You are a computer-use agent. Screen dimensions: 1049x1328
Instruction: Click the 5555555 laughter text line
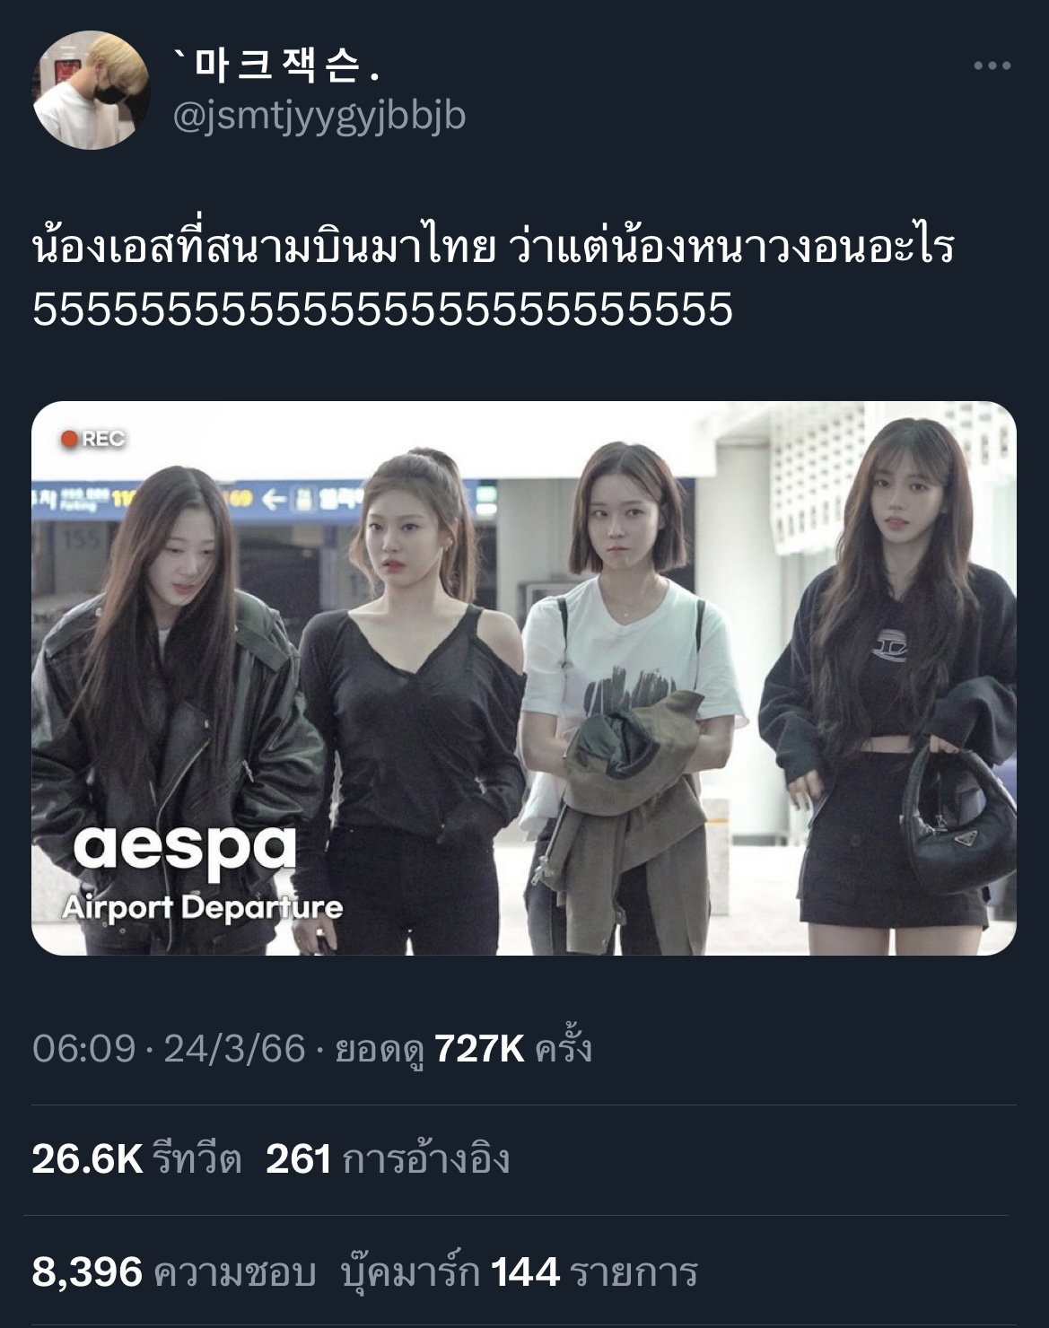(382, 310)
